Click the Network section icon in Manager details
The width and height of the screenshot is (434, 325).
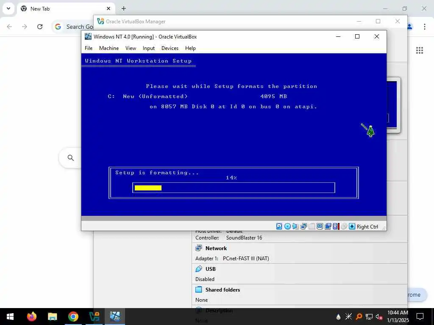(x=199, y=248)
